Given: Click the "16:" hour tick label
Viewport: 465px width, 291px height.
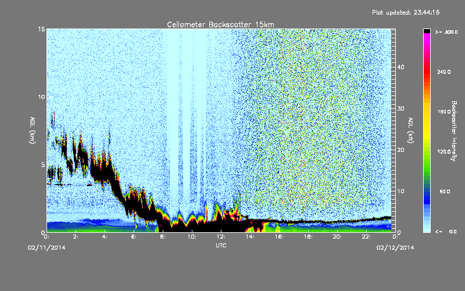Looking at the screenshot, I should tap(279, 237).
